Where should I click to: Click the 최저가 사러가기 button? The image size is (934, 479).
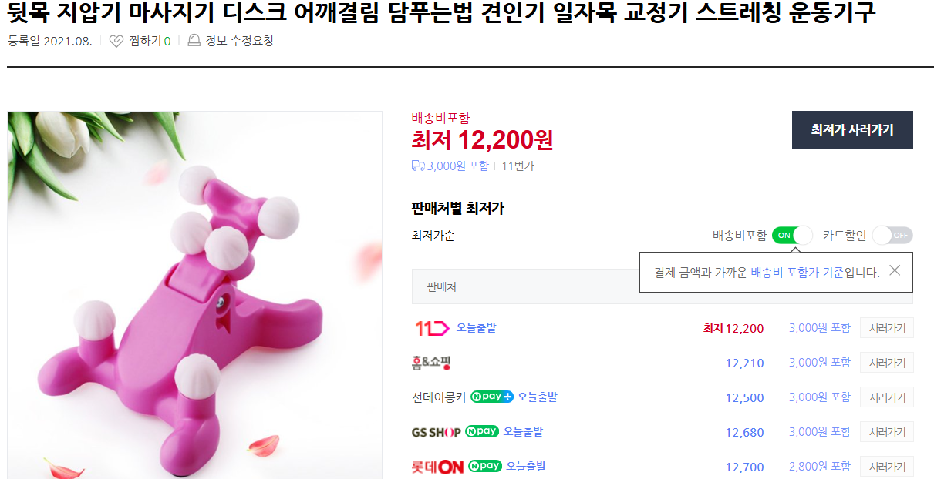coord(852,129)
